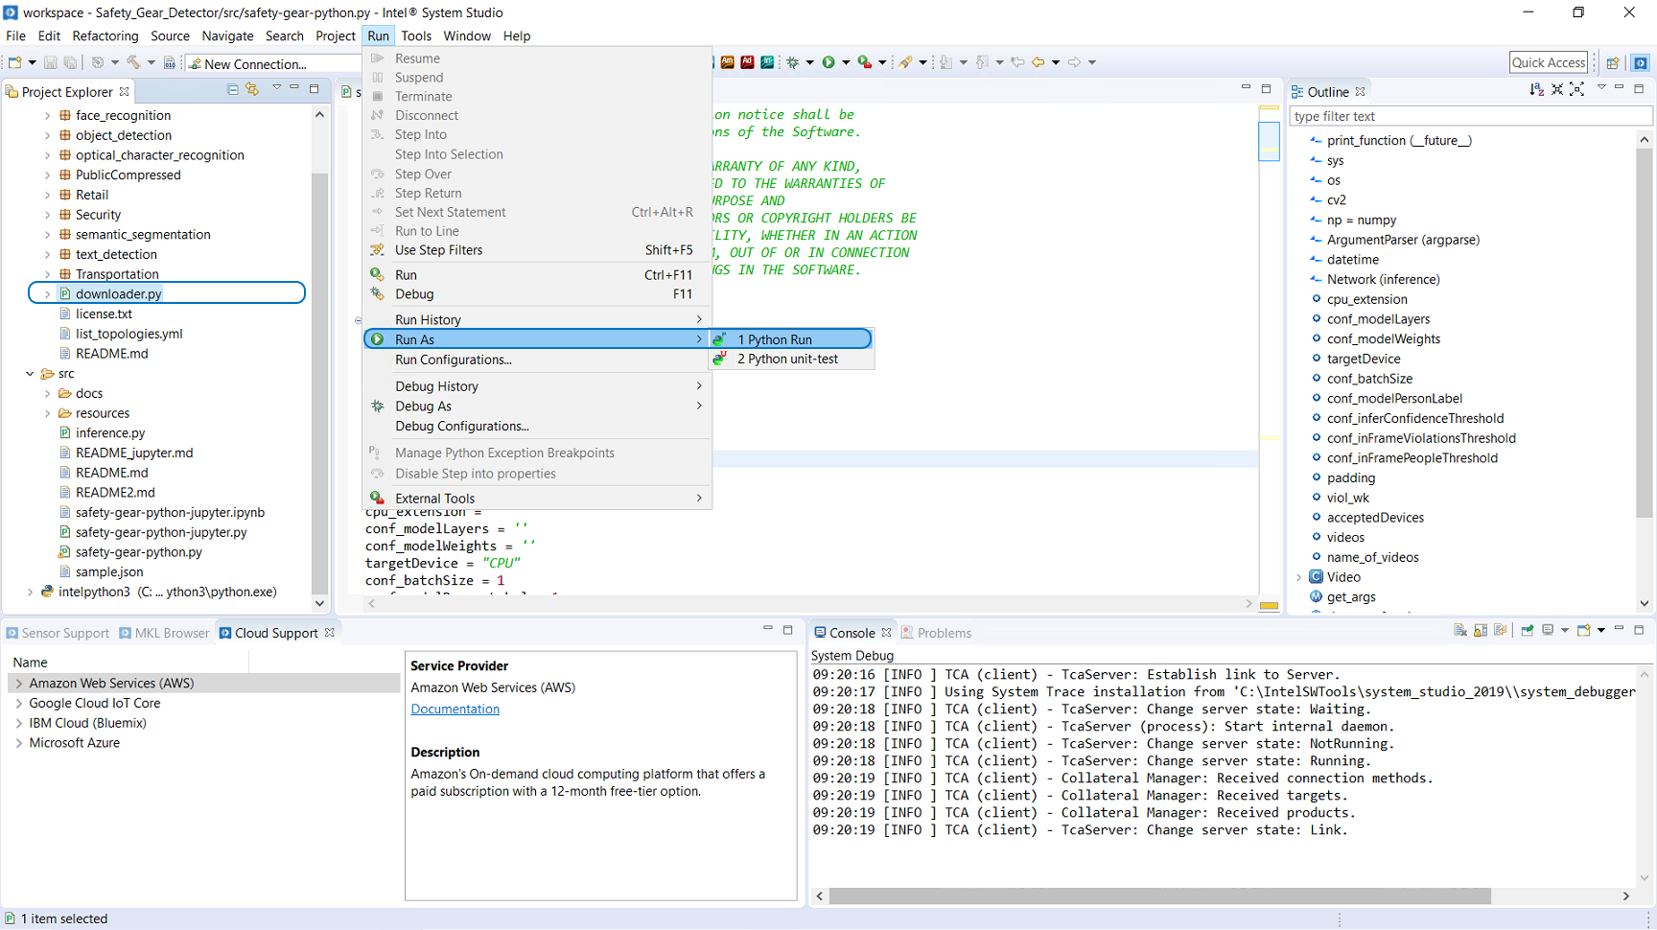Image resolution: width=1657 pixels, height=930 pixels.
Task: Expand Video class in Outline
Action: coord(1299,577)
